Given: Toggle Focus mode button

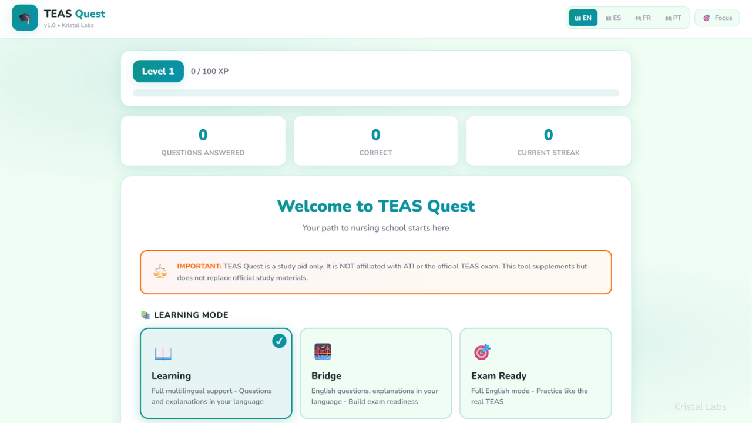Looking at the screenshot, I should (x=717, y=18).
